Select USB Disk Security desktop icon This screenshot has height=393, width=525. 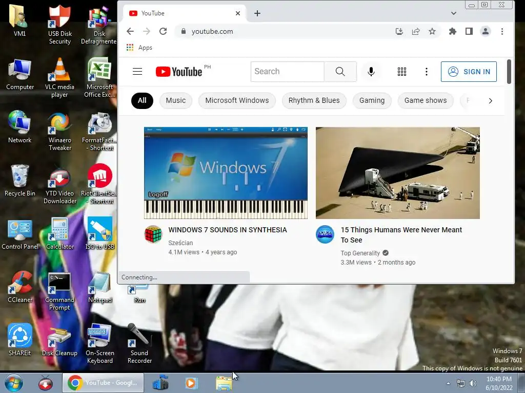point(59,24)
